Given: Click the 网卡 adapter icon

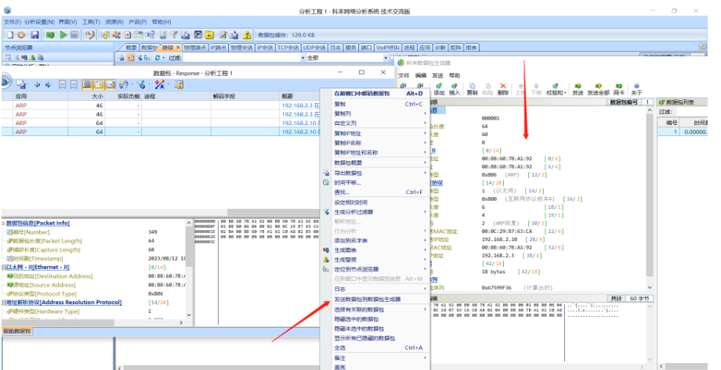Looking at the screenshot, I should 619,89.
